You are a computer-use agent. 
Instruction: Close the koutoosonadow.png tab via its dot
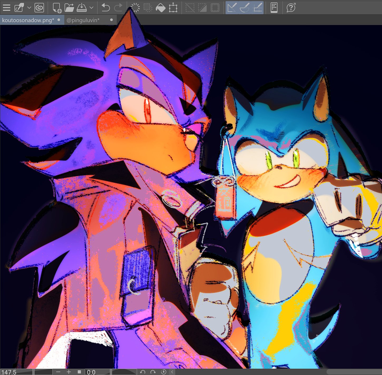click(59, 20)
